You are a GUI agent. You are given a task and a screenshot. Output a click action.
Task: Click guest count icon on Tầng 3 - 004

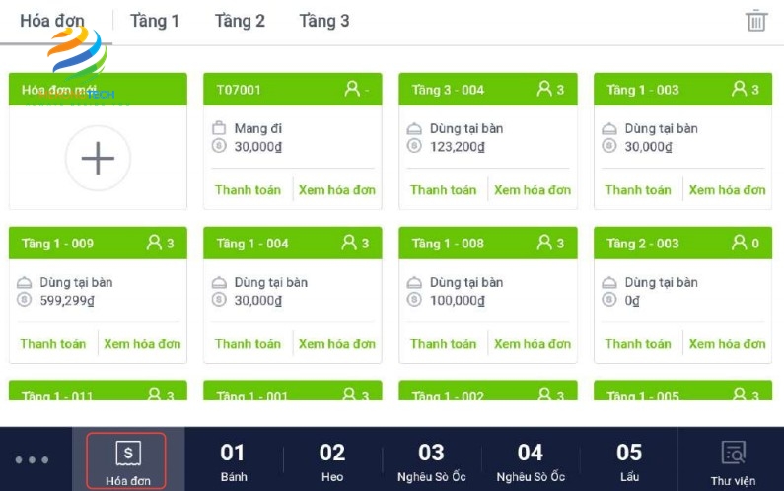click(544, 89)
